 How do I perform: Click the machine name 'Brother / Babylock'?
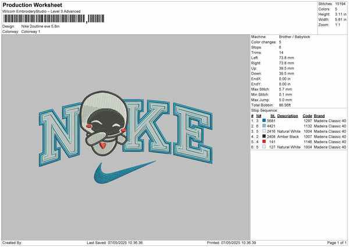[294, 37]
